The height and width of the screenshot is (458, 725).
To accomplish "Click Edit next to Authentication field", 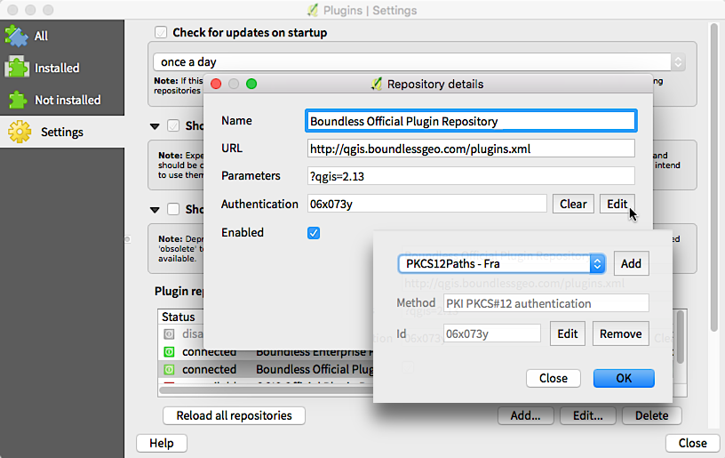I will tap(617, 204).
